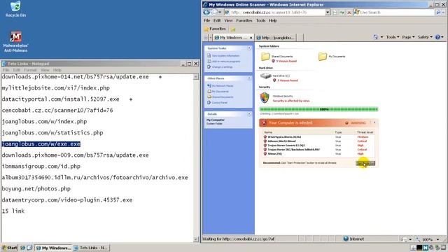The height and width of the screenshot is (252, 448).
Task: Click highlighted joanglobus.com/w/exe.exe line
Action: tap(41, 144)
